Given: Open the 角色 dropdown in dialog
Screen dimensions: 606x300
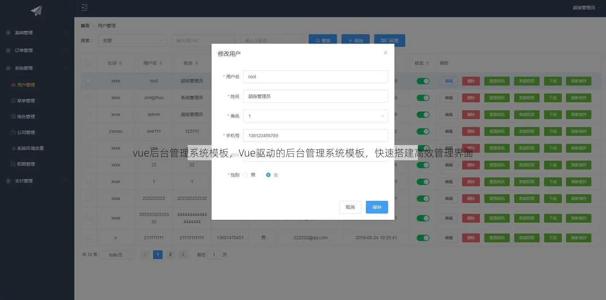Looking at the screenshot, I should pyautogui.click(x=316, y=116).
